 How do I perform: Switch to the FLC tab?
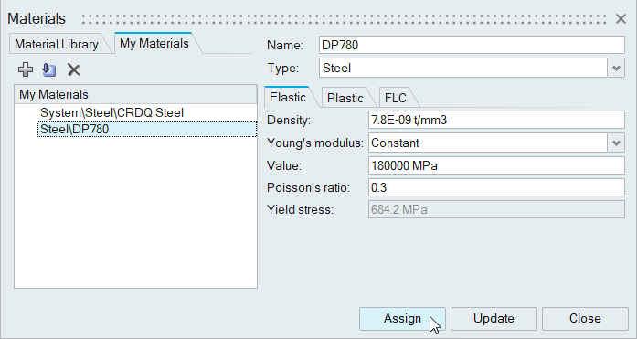pos(396,98)
